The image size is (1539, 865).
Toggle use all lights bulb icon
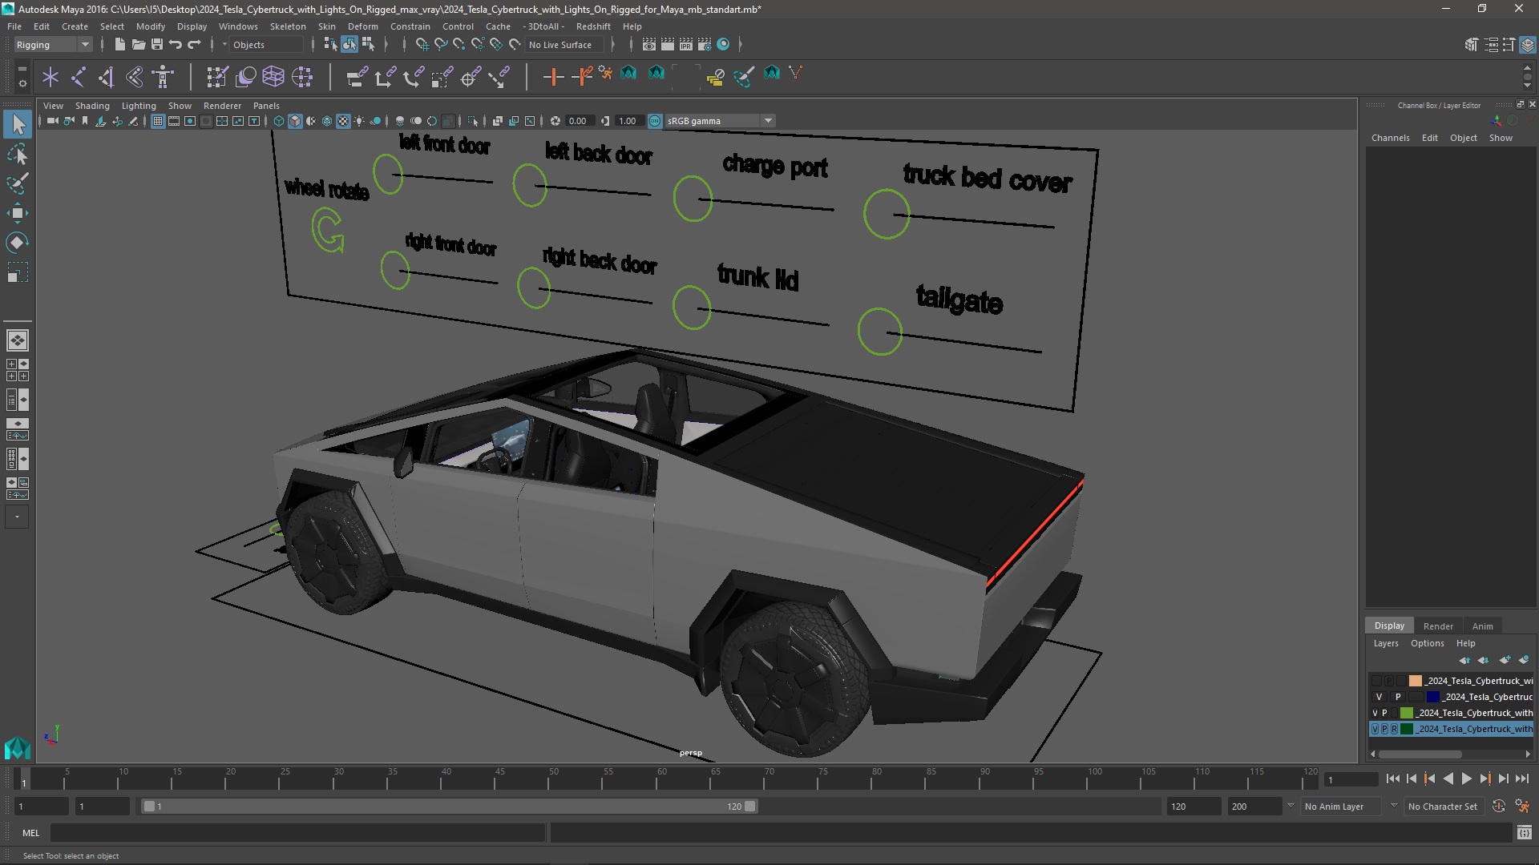click(x=359, y=121)
